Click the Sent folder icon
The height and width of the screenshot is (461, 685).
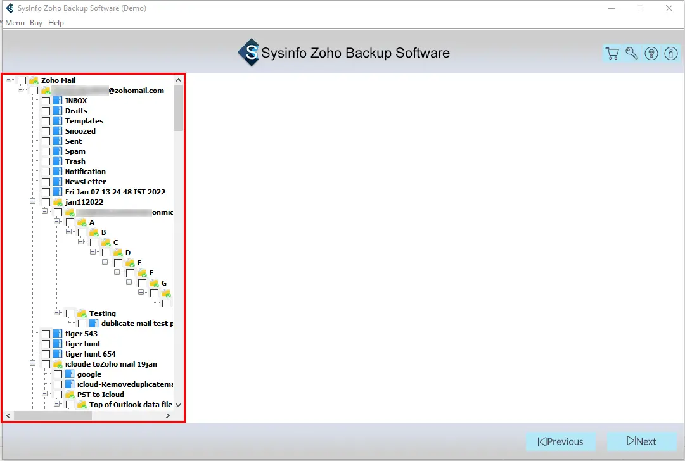[58, 141]
